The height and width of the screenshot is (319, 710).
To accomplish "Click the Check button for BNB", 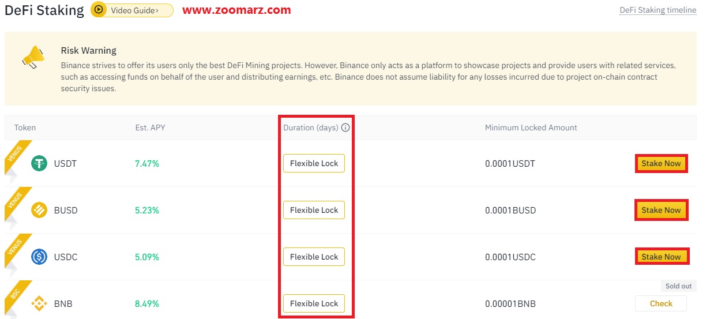I will [x=661, y=303].
